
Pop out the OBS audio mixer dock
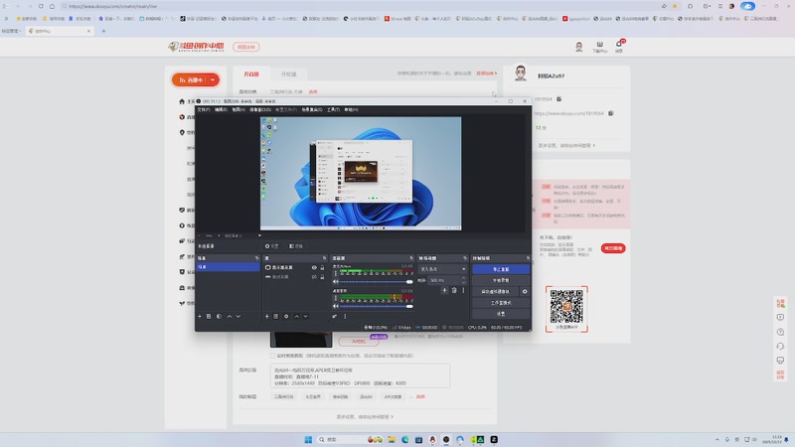coord(411,258)
